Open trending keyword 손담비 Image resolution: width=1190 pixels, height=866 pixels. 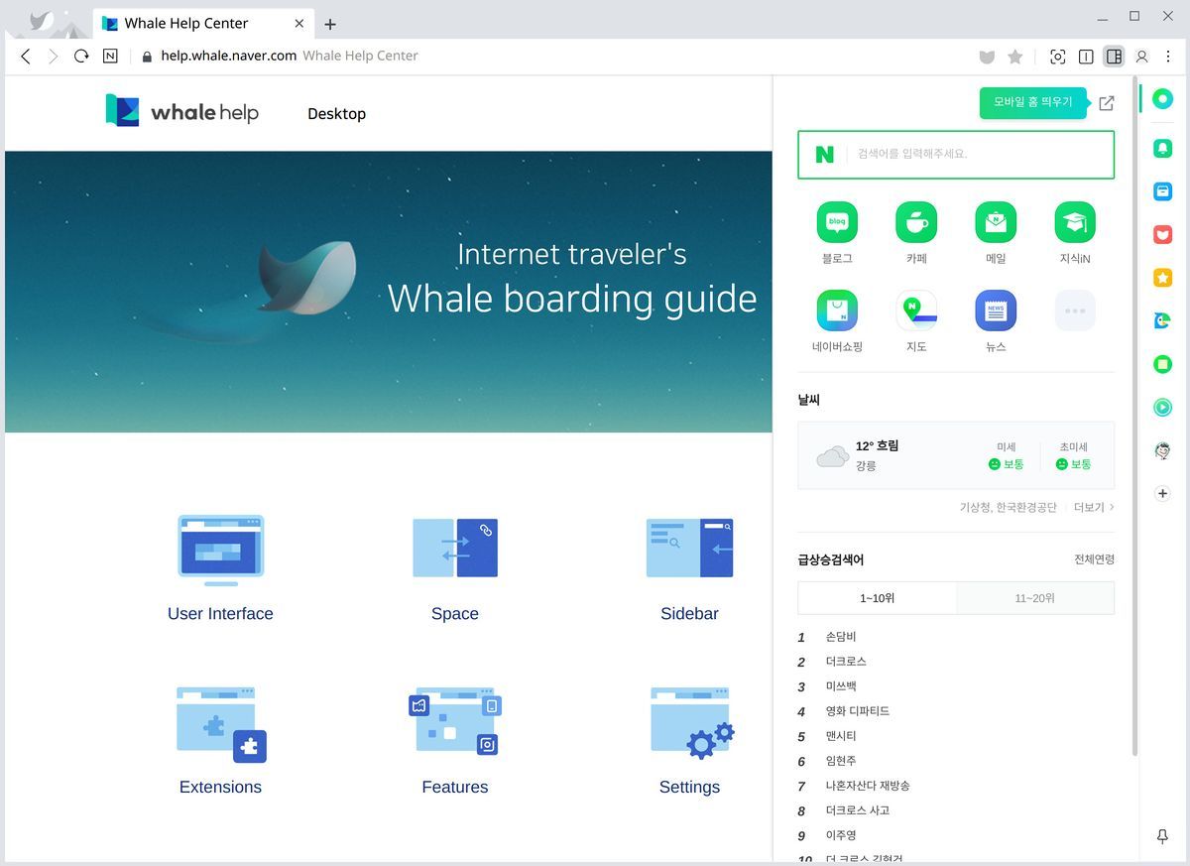(x=841, y=637)
